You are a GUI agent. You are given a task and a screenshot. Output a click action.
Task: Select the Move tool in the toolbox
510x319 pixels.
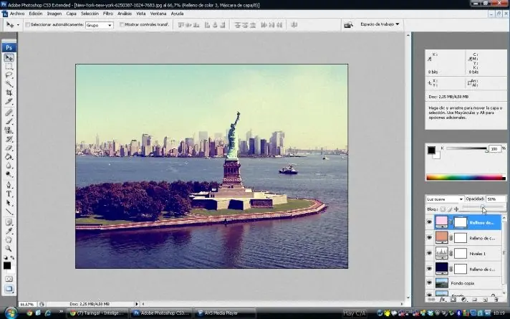click(x=9, y=57)
